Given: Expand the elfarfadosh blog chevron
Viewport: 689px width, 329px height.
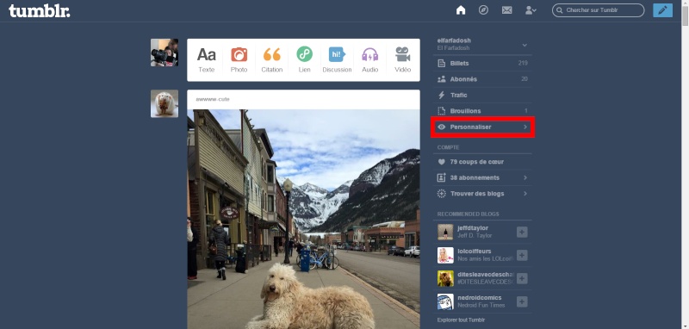Looking at the screenshot, I should (x=525, y=45).
